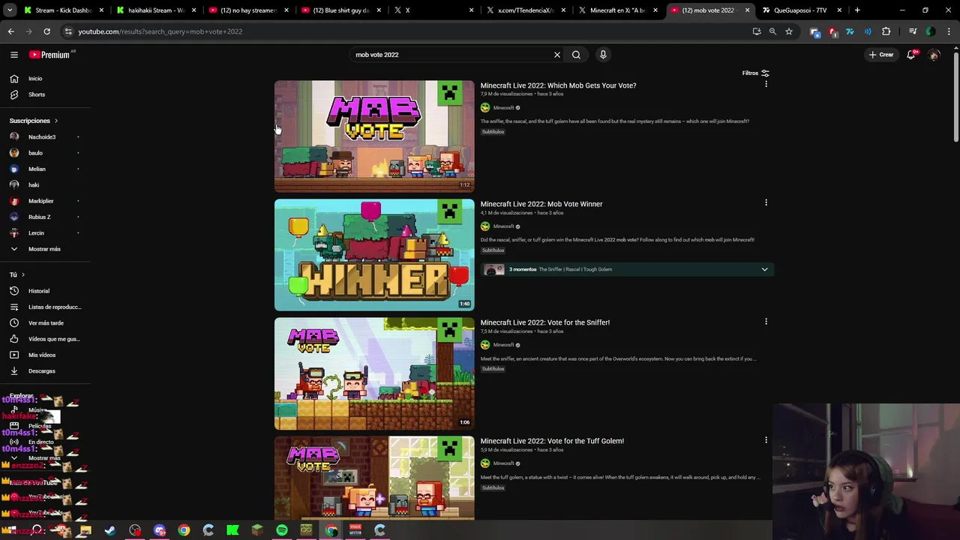Open the Minecraft channel under Which Mob Gets Your Vote
960x540 pixels.
tap(503, 108)
